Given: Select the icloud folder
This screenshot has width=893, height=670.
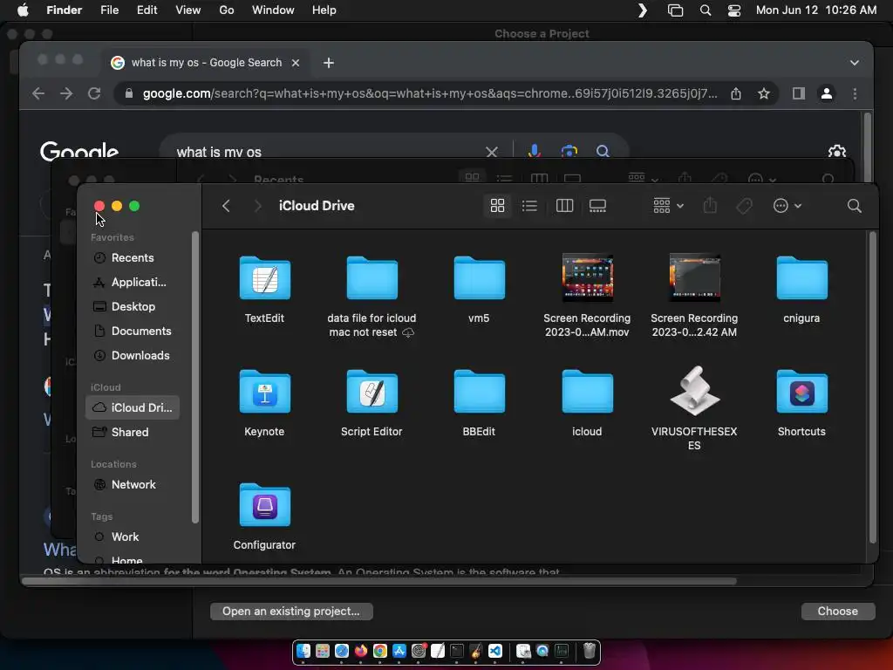Looking at the screenshot, I should [587, 392].
